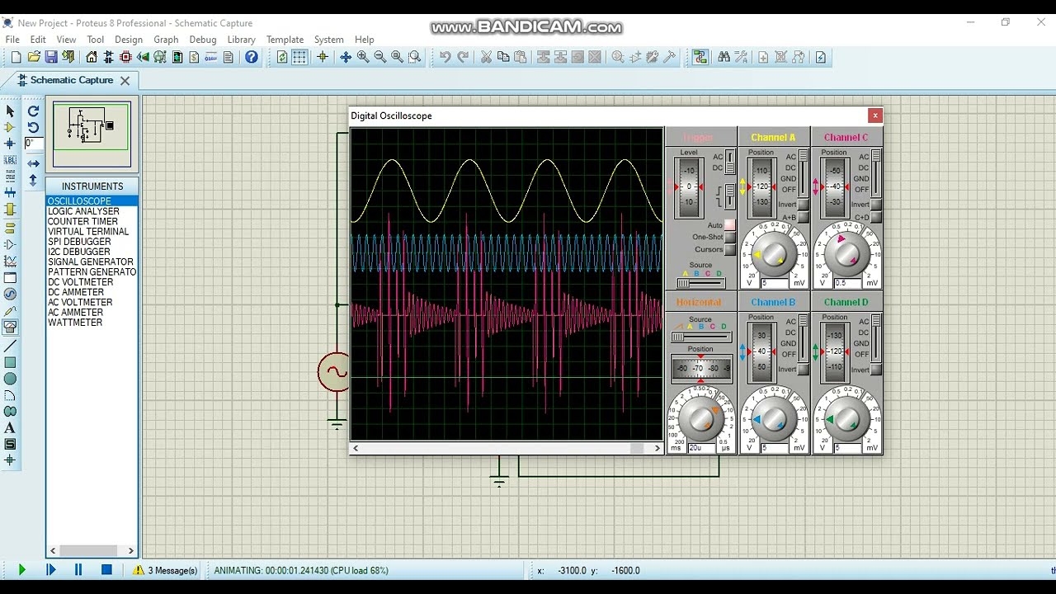Toggle the A+B button on Channel A
The height and width of the screenshot is (594, 1056).
click(803, 217)
